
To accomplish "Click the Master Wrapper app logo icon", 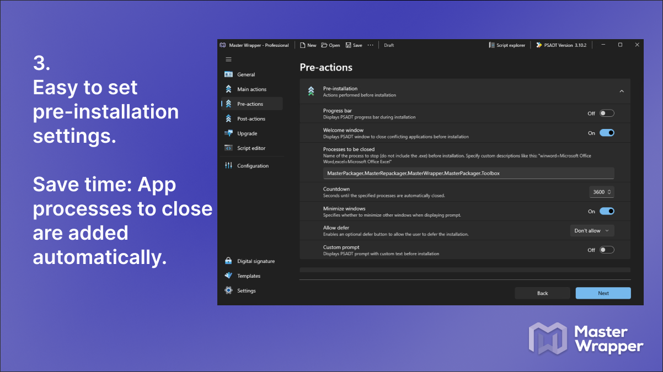I will [x=222, y=45].
